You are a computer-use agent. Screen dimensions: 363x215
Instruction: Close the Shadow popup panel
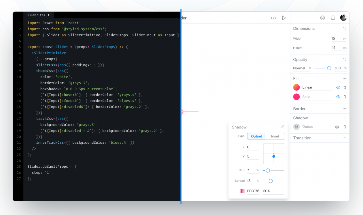(283, 126)
